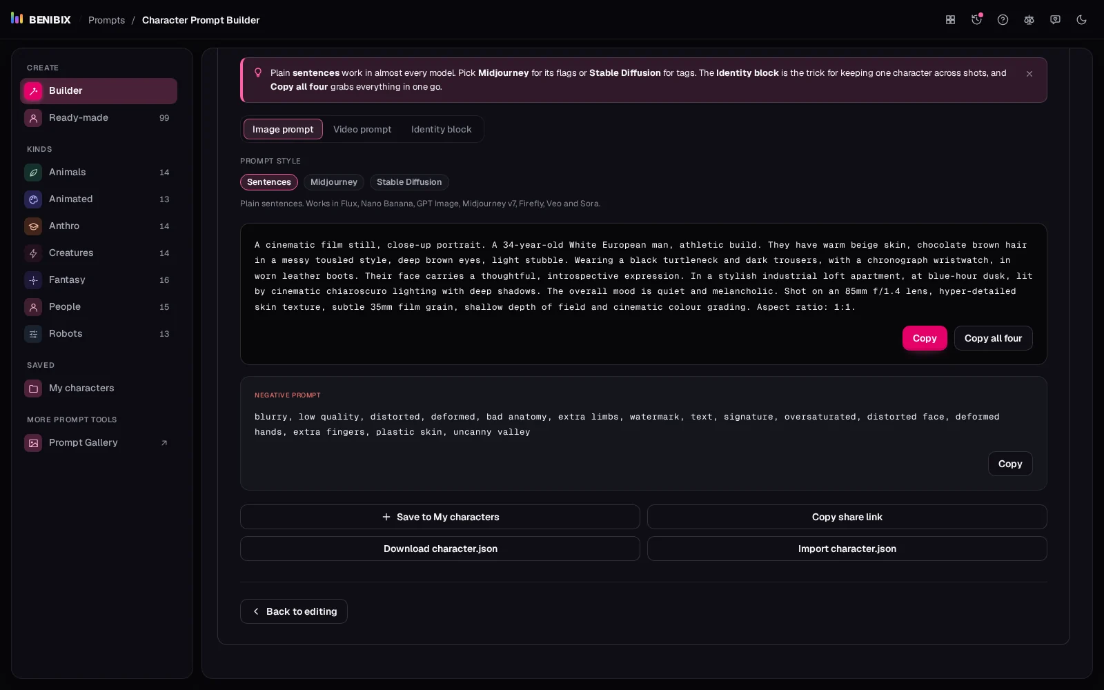Toggle dark mode moon icon

pyautogui.click(x=1081, y=20)
